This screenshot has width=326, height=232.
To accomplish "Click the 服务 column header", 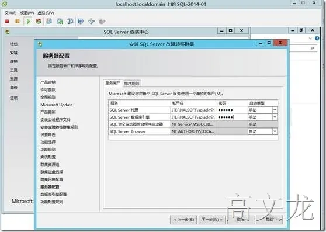I will 139,103.
